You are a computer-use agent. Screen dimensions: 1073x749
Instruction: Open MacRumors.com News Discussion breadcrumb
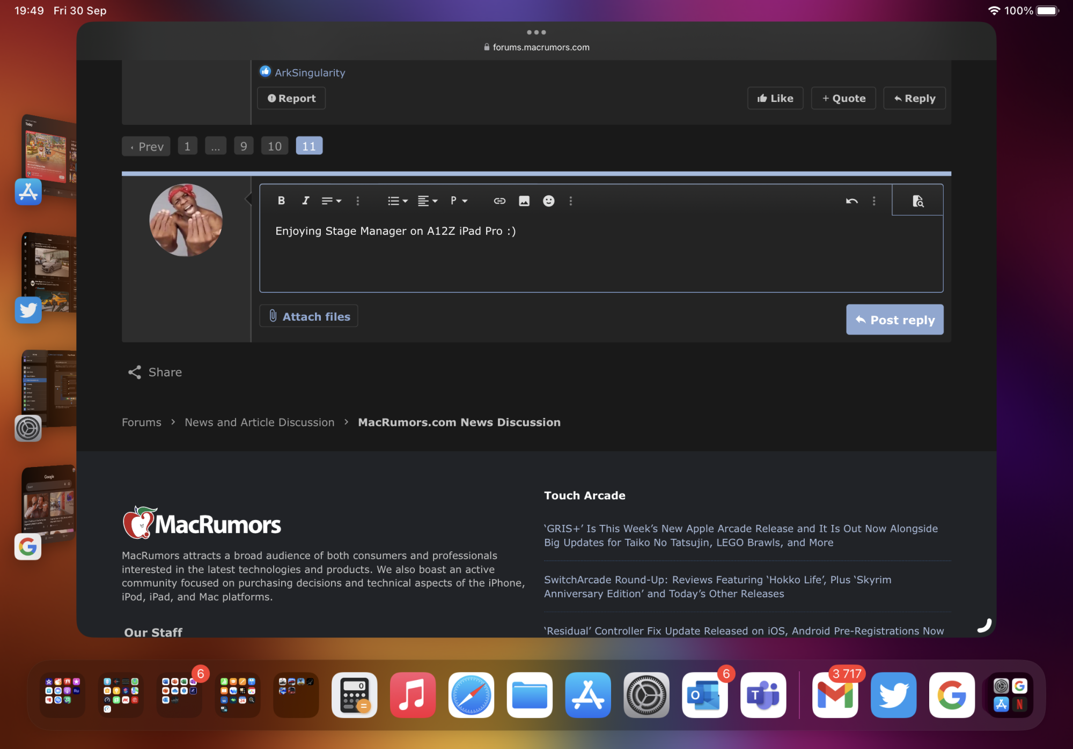(459, 422)
